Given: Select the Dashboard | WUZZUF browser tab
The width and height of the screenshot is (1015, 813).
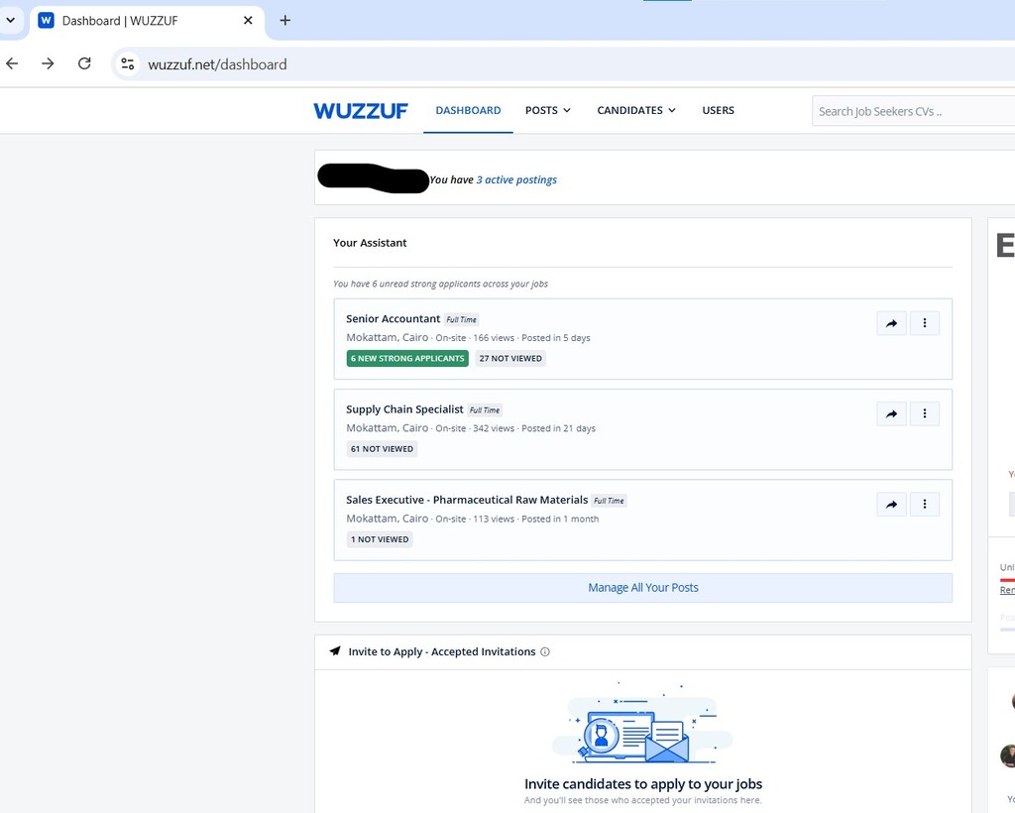Looking at the screenshot, I should pyautogui.click(x=147, y=21).
